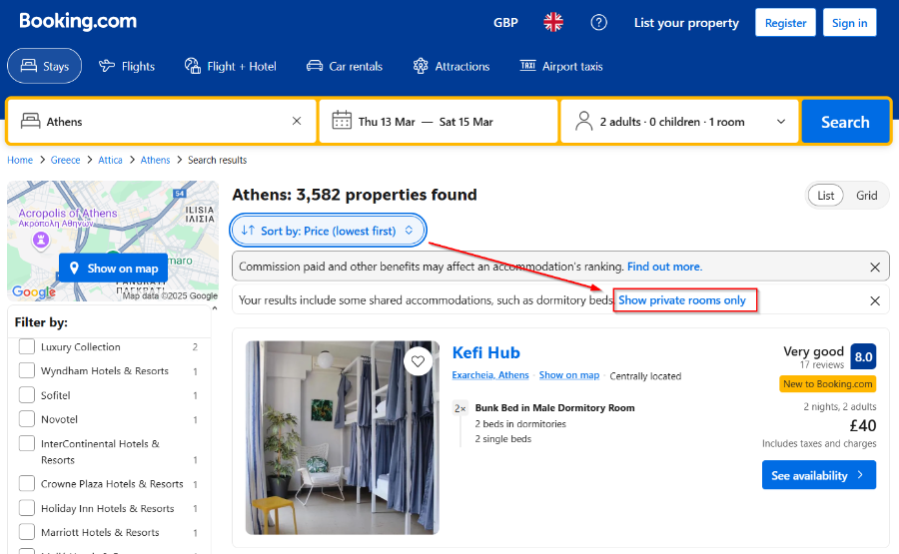The width and height of the screenshot is (899, 554).
Task: Check Wyndham Hotels & Resorts filter
Action: click(26, 370)
